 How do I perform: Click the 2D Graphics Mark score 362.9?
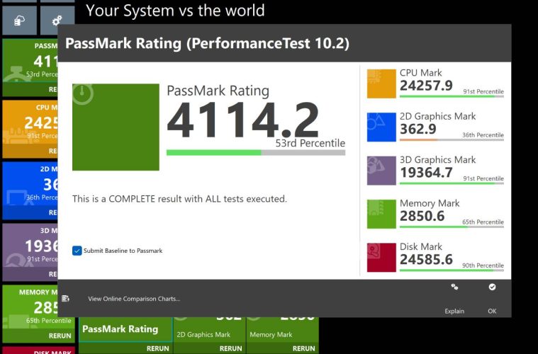pos(418,129)
